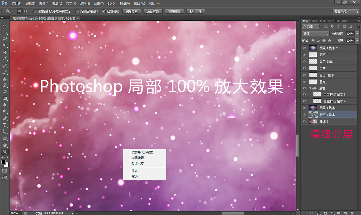Viewport: 361px width, 215px height.
Task: Select the History Brush tool
Action: click(x=5, y=85)
